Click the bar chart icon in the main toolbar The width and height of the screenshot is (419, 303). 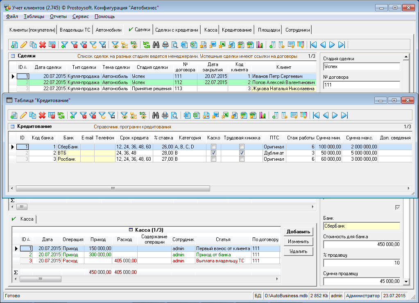(260, 45)
